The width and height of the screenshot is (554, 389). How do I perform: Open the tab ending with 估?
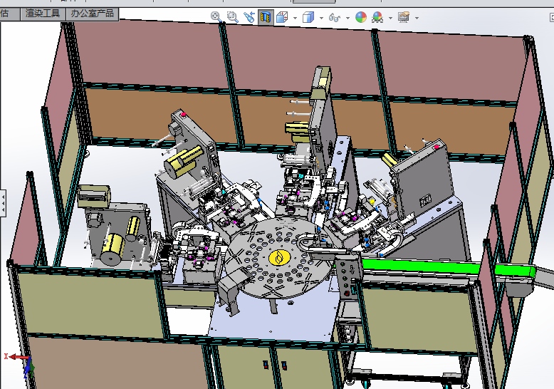[9, 14]
